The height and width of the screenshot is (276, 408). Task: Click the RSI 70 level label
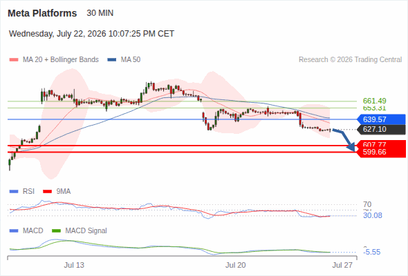click(367, 204)
